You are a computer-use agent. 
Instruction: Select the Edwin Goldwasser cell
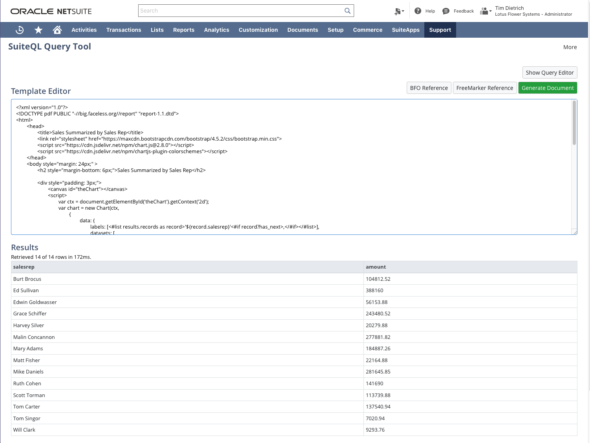(x=187, y=302)
